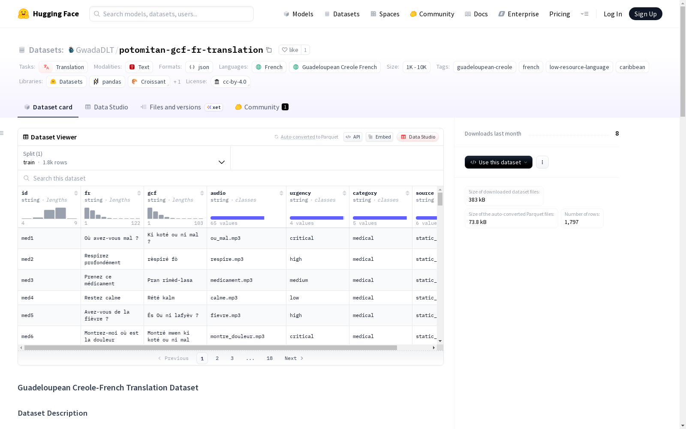Click the Text modality tag

pos(139,67)
